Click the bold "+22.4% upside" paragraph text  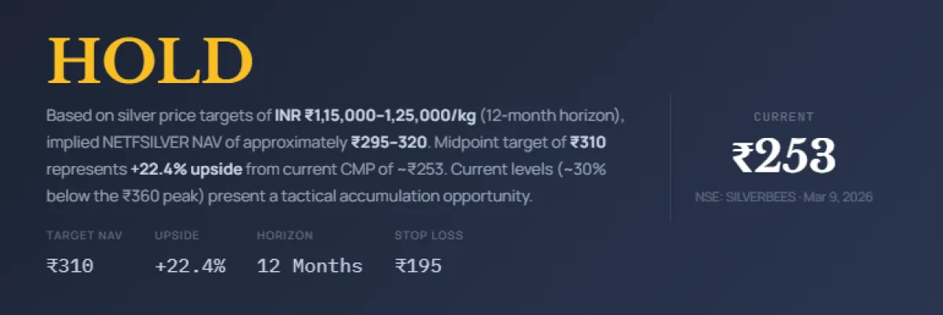pos(187,169)
